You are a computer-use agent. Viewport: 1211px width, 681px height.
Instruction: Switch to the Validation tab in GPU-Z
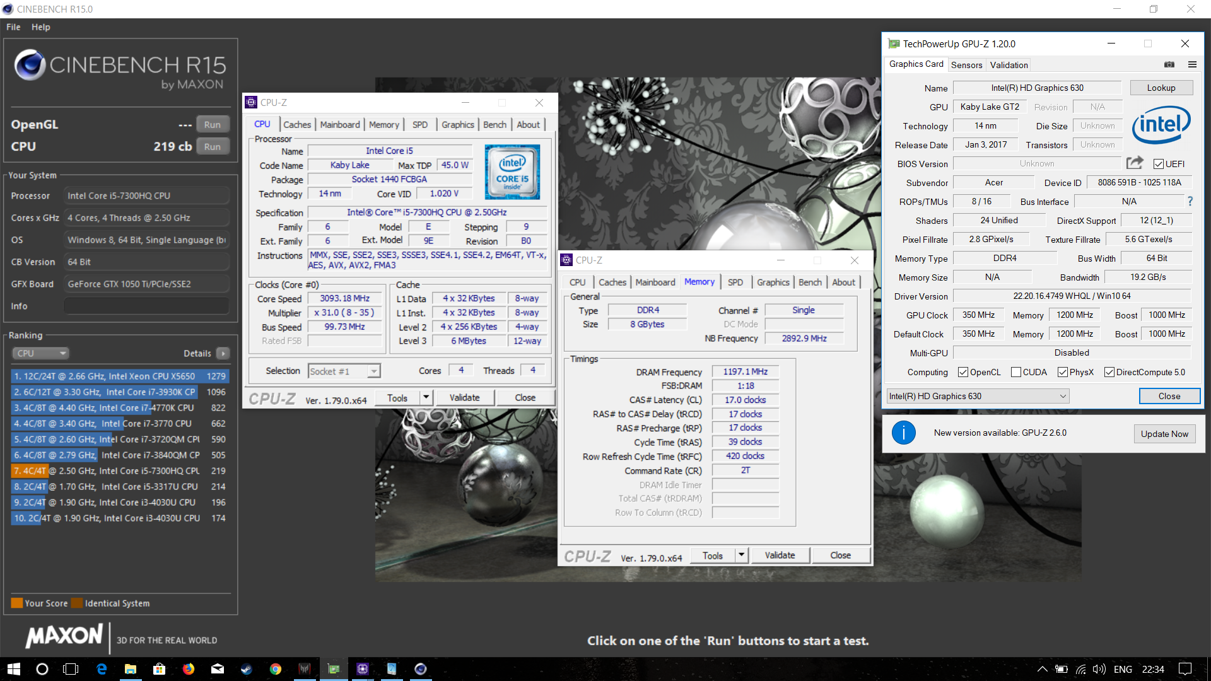click(1009, 65)
